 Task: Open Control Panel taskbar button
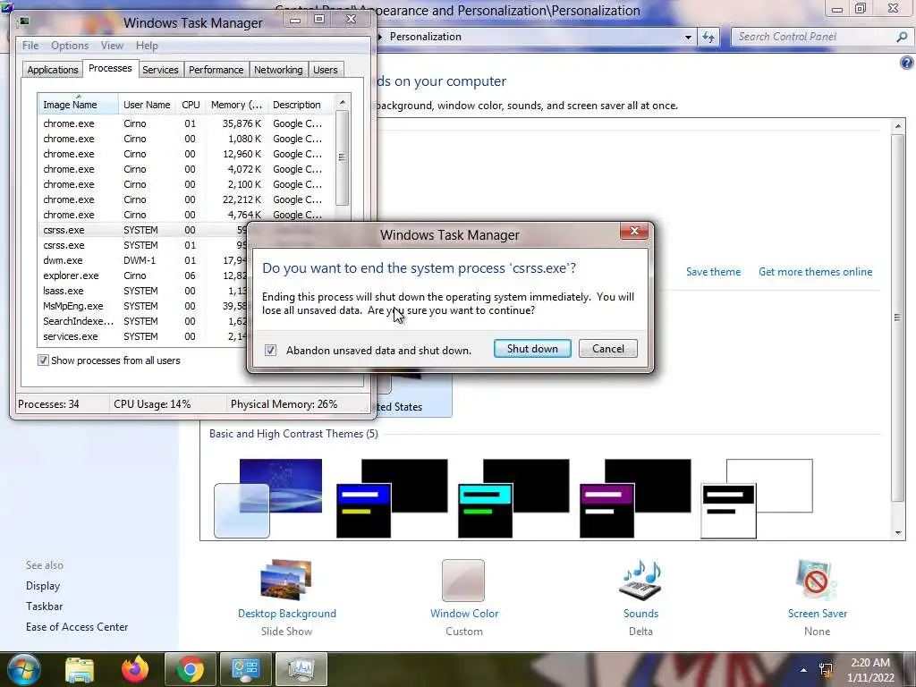245,669
